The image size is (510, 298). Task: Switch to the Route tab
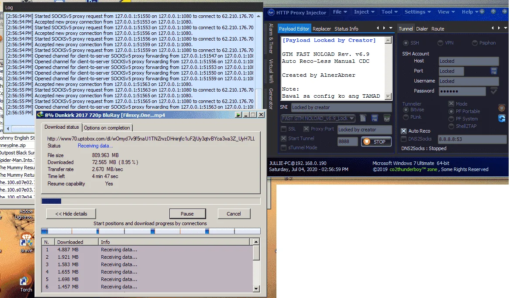(438, 29)
